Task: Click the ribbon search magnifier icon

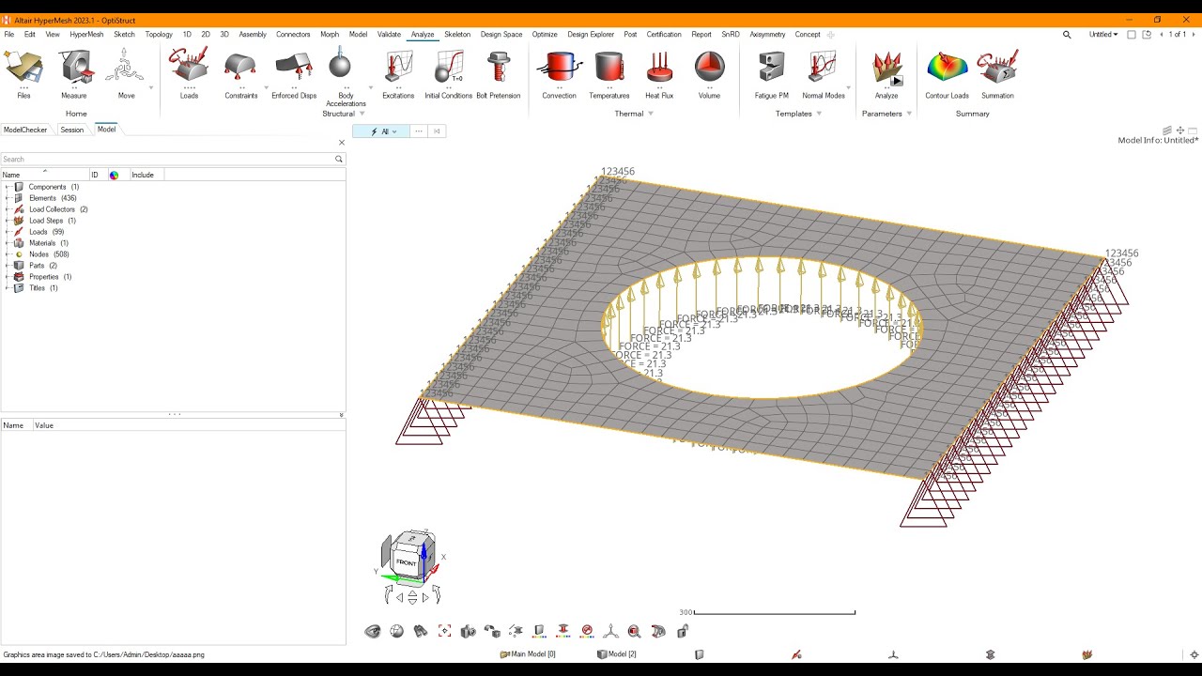Action: pyautogui.click(x=1067, y=35)
